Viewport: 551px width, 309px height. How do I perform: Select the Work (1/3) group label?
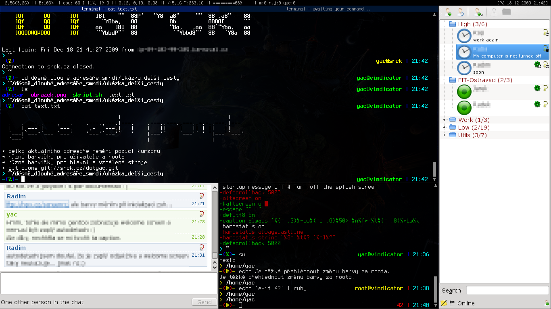(474, 120)
